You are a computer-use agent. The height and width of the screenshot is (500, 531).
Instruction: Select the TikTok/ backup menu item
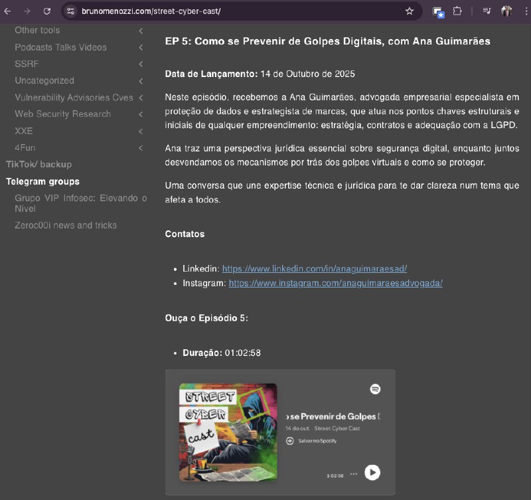coord(38,164)
